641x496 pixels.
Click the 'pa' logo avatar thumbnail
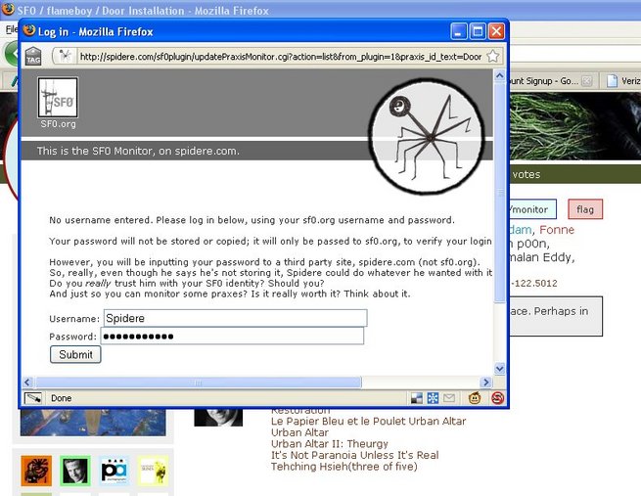[x=114, y=471]
